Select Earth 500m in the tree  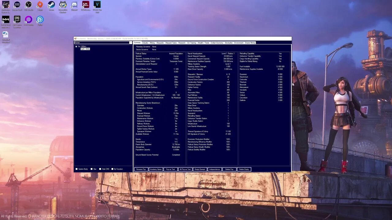click(85, 49)
